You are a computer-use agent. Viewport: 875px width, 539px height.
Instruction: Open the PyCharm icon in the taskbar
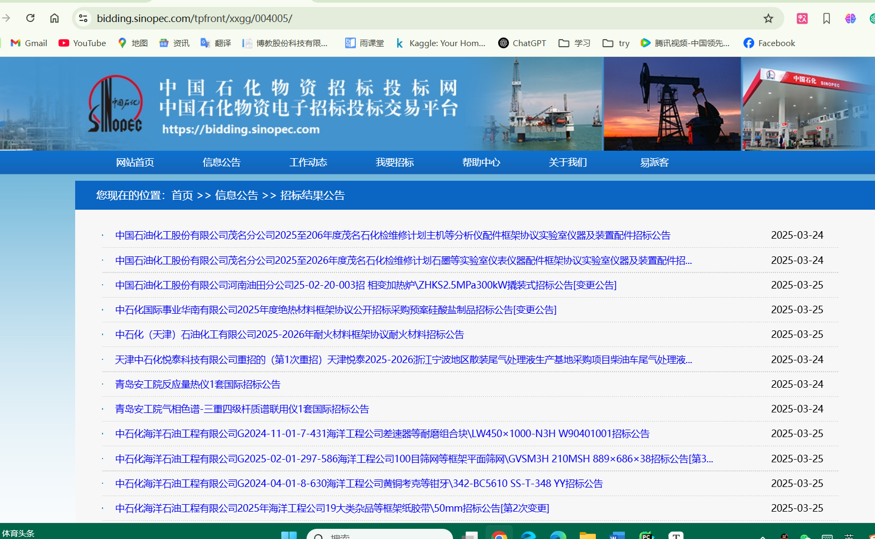point(647,534)
